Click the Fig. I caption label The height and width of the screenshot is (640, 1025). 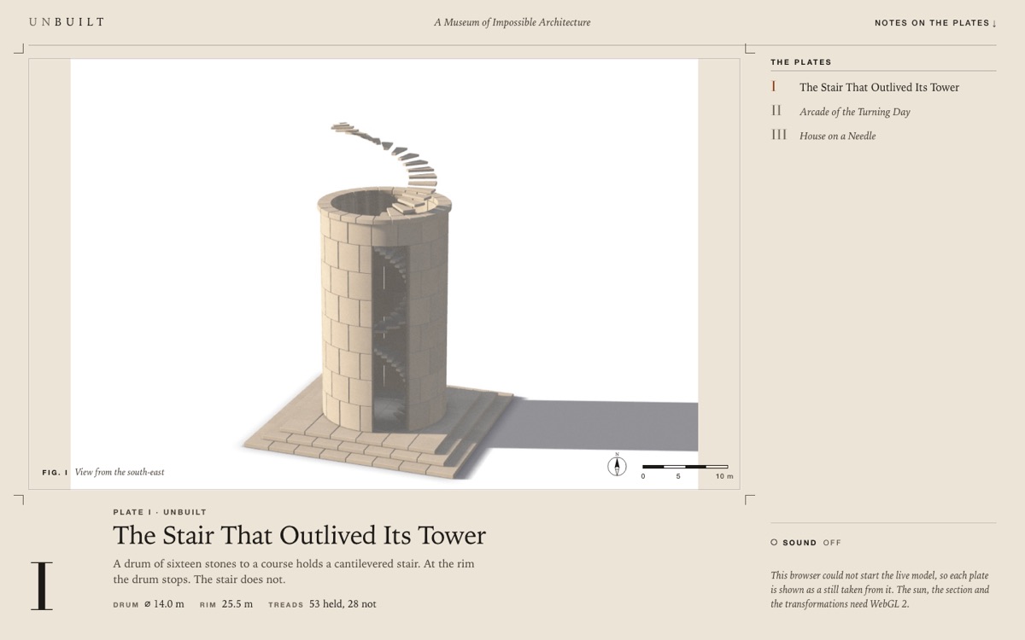tap(55, 473)
